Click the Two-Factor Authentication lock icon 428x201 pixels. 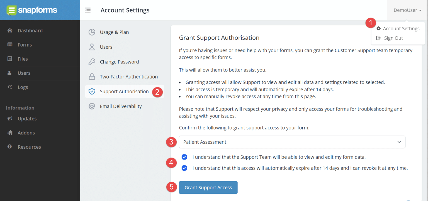[x=92, y=77]
